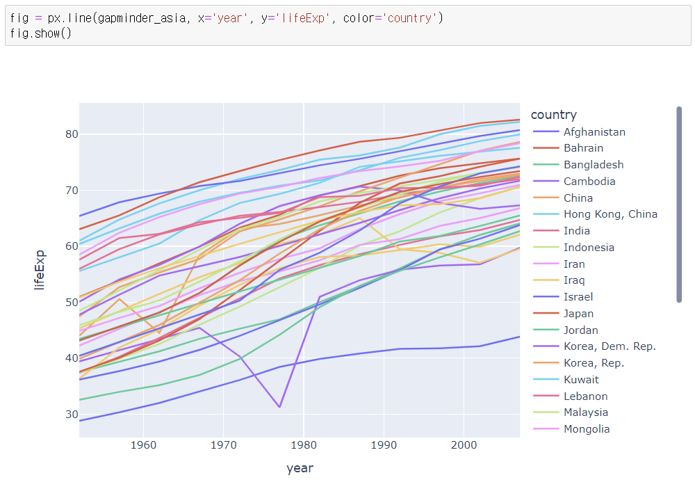Click the Mongolia legend entry
This screenshot has width=695, height=489.
click(x=572, y=429)
